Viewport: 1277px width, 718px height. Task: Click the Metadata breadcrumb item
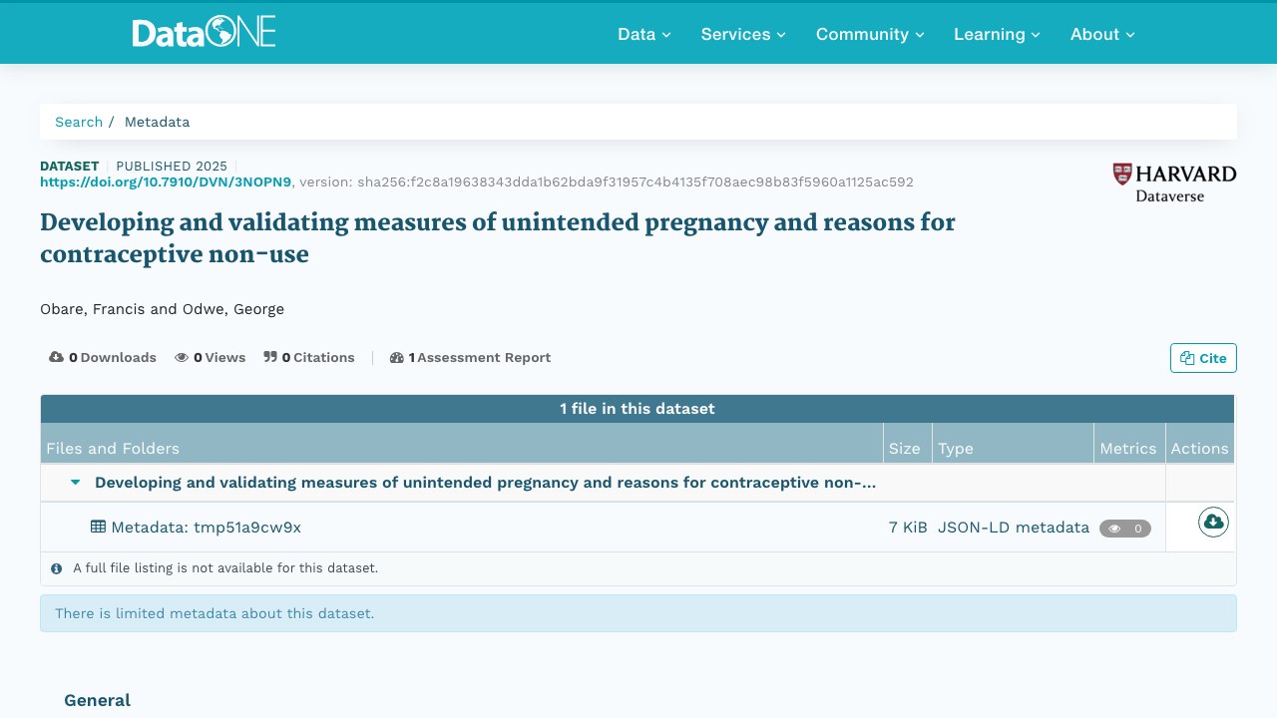157,122
